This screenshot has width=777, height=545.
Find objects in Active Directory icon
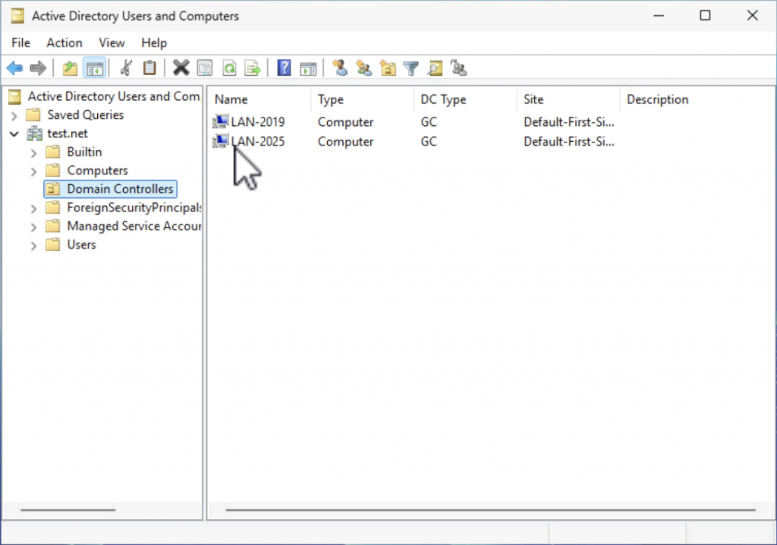pyautogui.click(x=435, y=68)
